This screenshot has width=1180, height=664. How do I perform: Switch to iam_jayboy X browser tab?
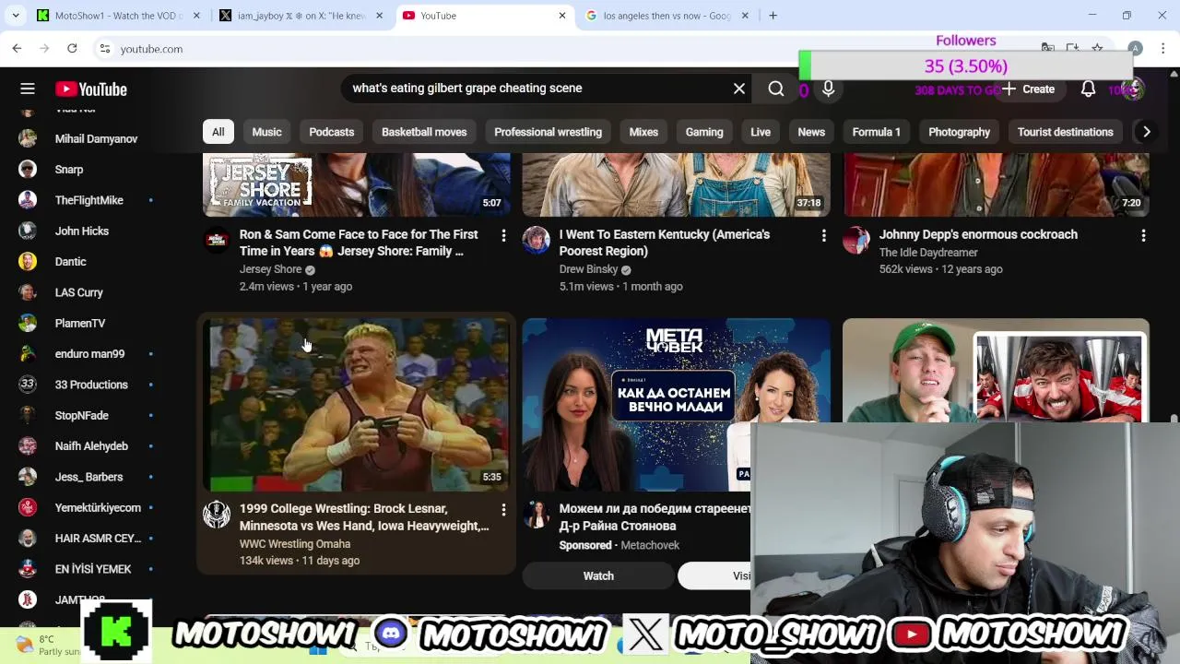pyautogui.click(x=301, y=16)
